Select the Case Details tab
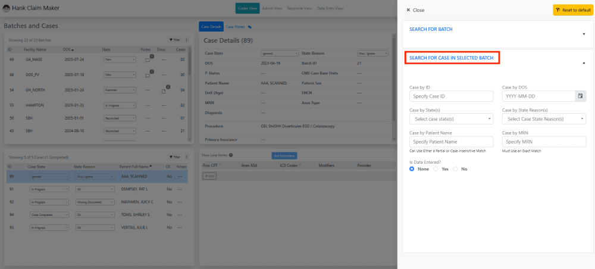The height and width of the screenshot is (269, 595). tap(211, 27)
